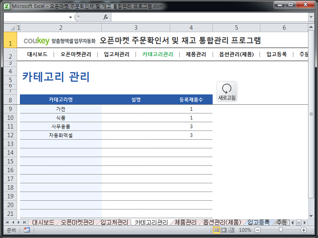Click the macro record icon in status bar
This screenshot has width=318, height=238.
[27, 230]
